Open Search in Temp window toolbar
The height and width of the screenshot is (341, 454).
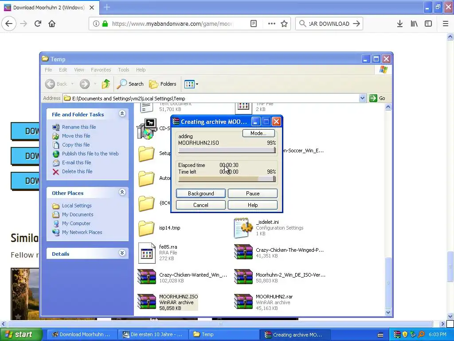(130, 84)
